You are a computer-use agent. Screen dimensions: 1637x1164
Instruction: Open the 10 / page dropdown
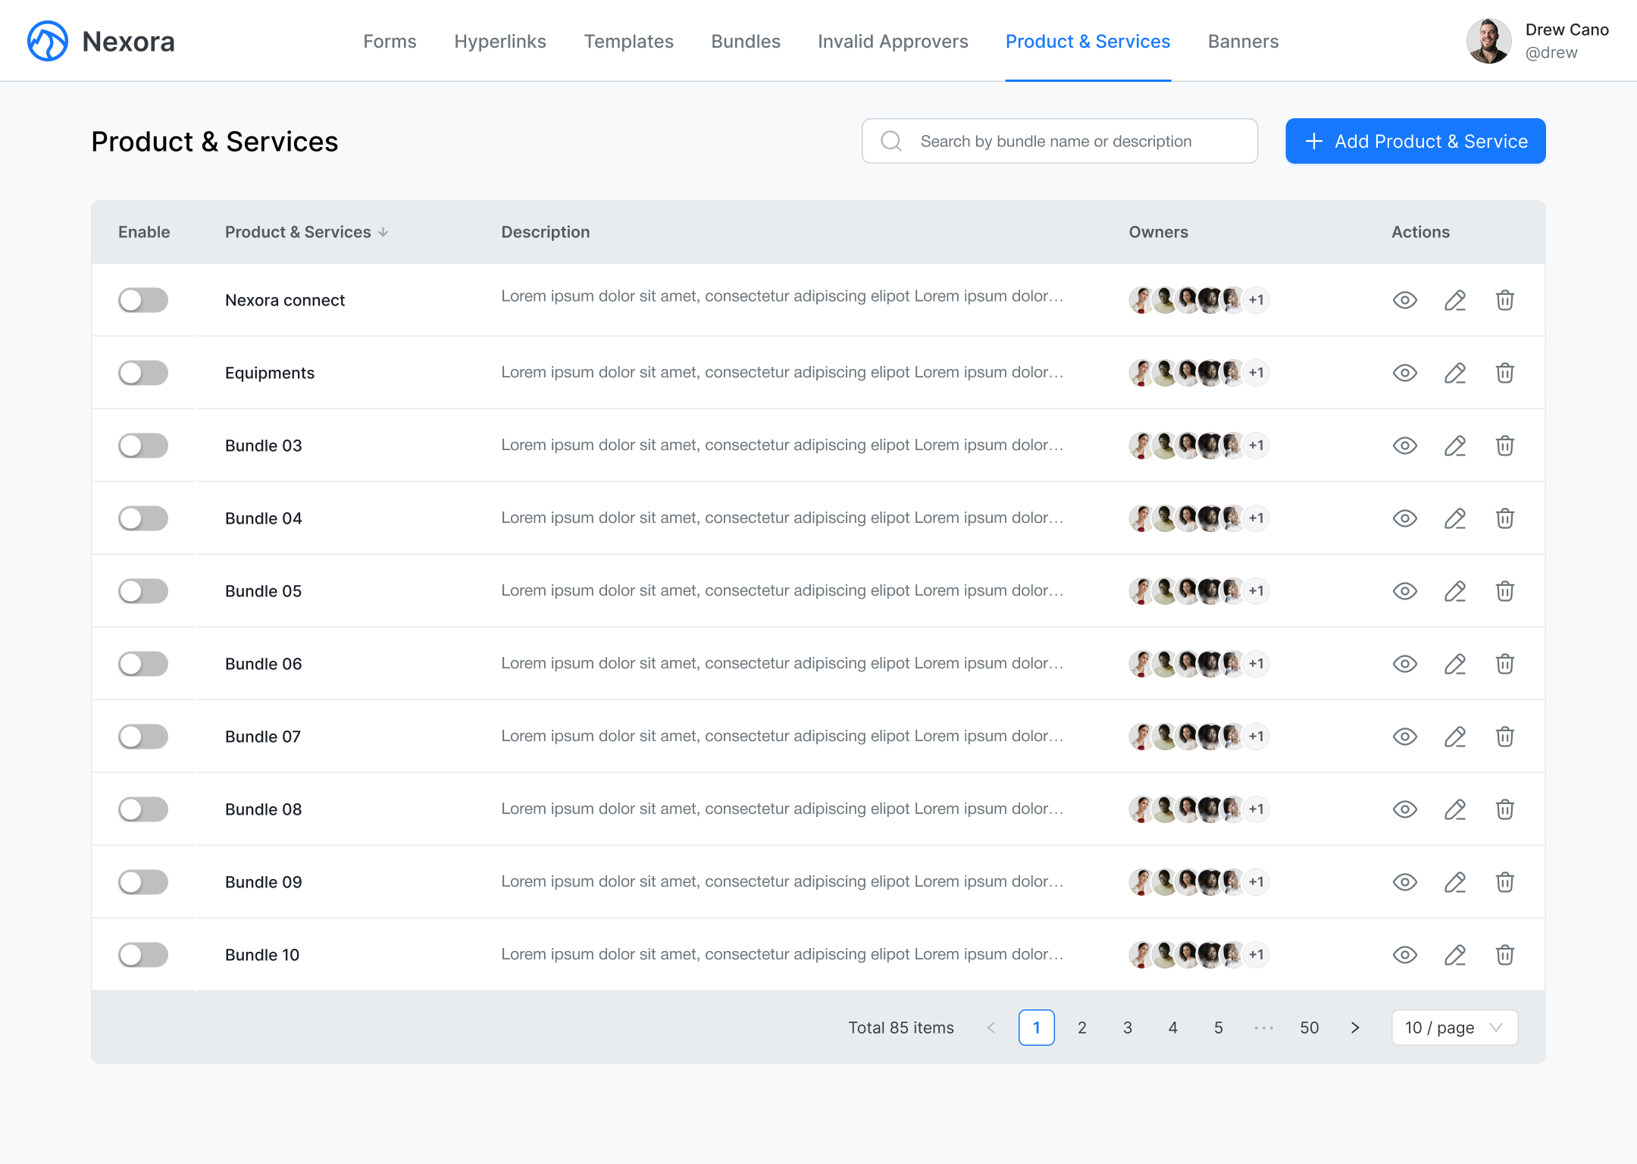1454,1028
